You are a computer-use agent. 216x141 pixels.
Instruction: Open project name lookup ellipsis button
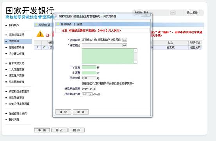(125, 40)
